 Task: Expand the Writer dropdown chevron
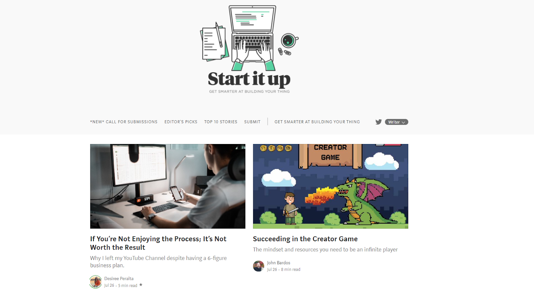[x=403, y=122]
